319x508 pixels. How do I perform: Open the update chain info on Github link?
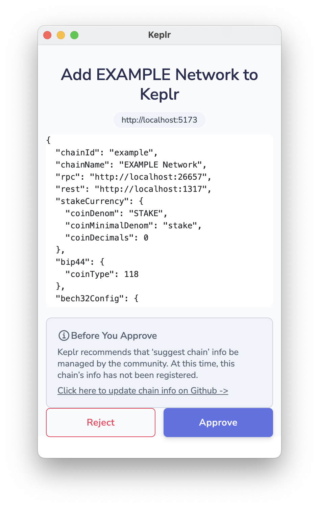[x=143, y=390]
